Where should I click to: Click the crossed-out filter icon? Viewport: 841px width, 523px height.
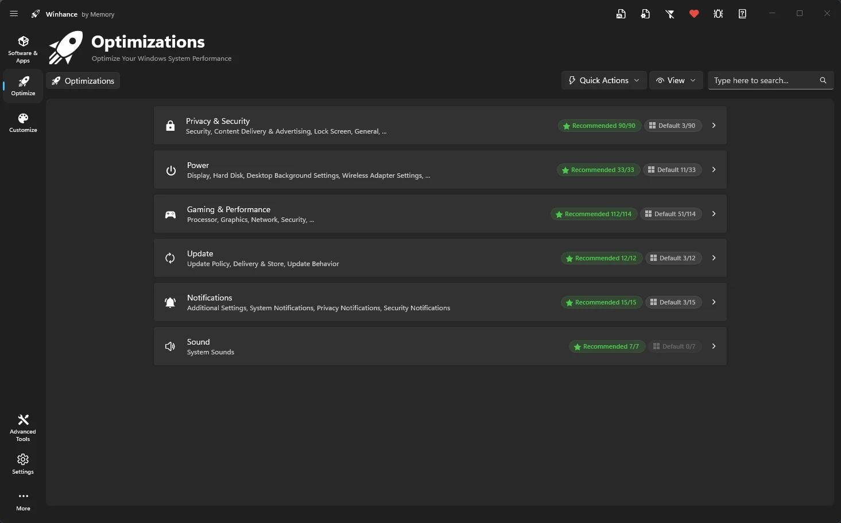pyautogui.click(x=670, y=14)
